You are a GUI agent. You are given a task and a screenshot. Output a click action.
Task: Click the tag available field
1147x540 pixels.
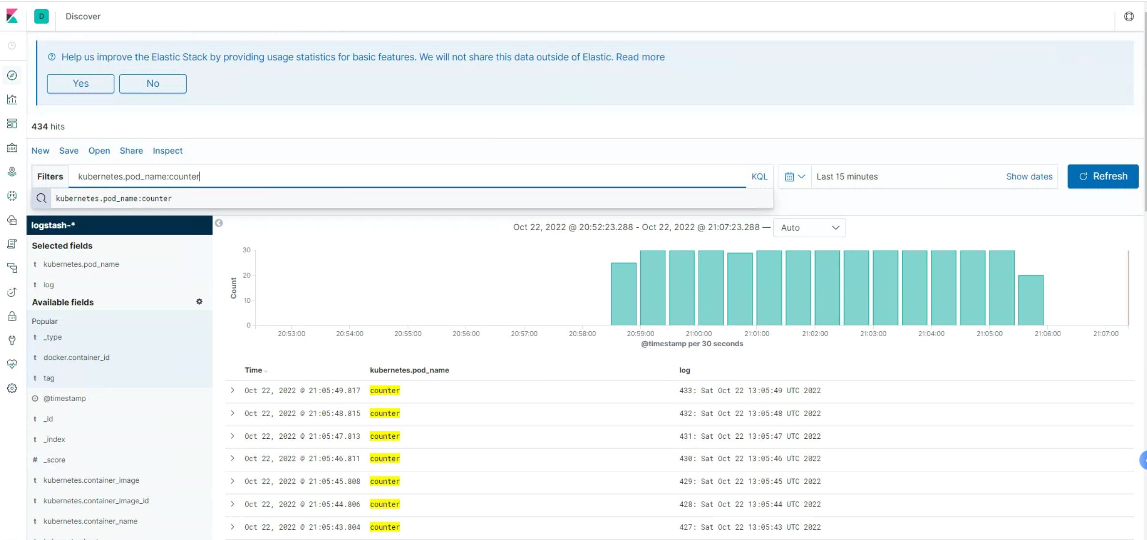point(49,378)
